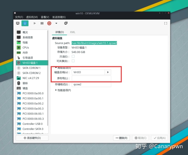Select Controller SATA 0 entry
This screenshot has width=188, height=155.
tap(32, 129)
